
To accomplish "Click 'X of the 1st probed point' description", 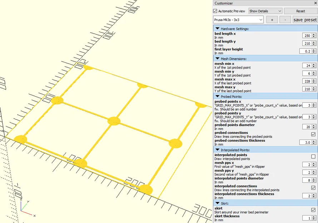I will point(232,67).
